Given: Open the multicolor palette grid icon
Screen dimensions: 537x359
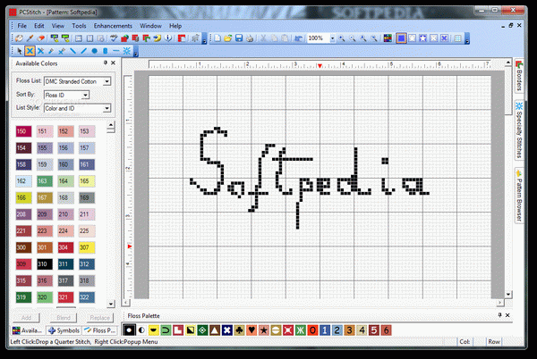Looking at the screenshot, I should tap(388, 38).
